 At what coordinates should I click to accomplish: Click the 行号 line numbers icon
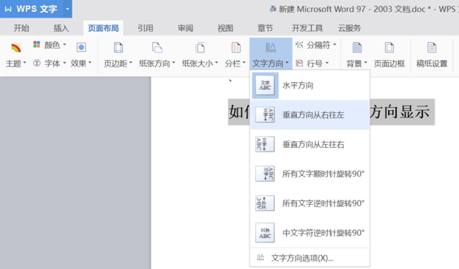click(x=299, y=63)
